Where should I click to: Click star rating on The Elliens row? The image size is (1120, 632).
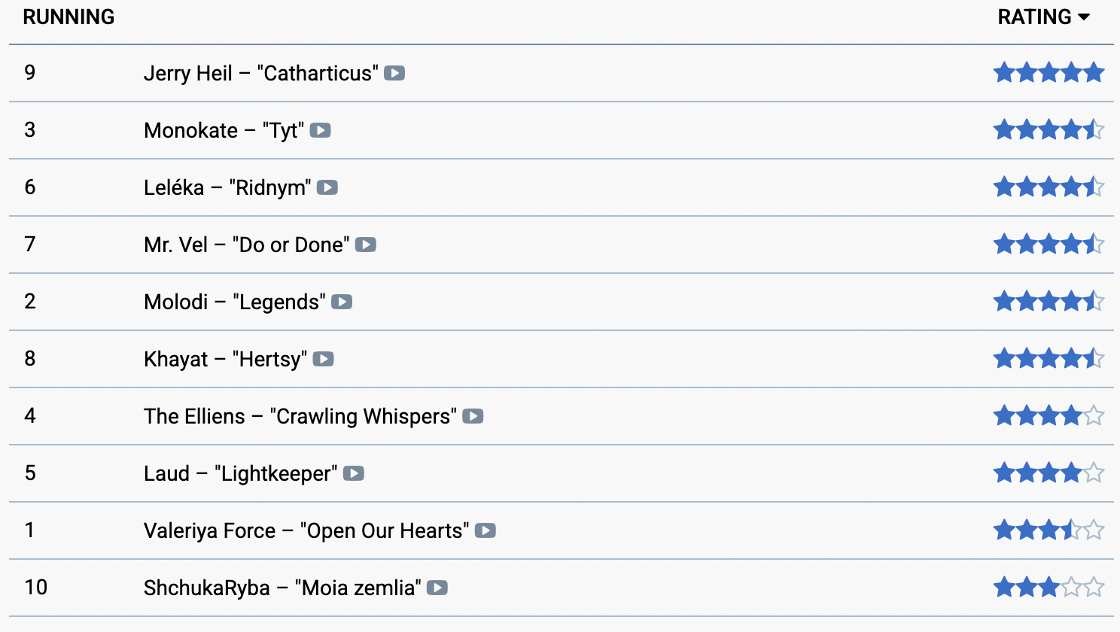(x=1048, y=416)
